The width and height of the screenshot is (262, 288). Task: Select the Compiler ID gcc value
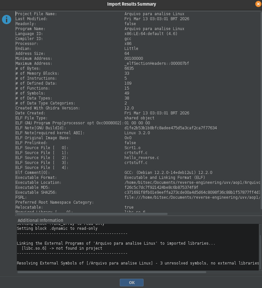(128, 38)
